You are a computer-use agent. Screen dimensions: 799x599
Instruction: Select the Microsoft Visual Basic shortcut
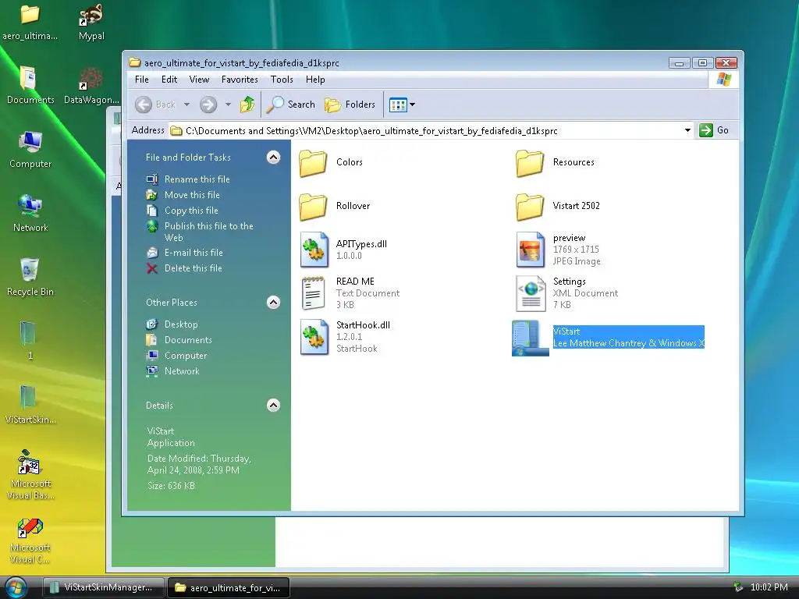30,475
